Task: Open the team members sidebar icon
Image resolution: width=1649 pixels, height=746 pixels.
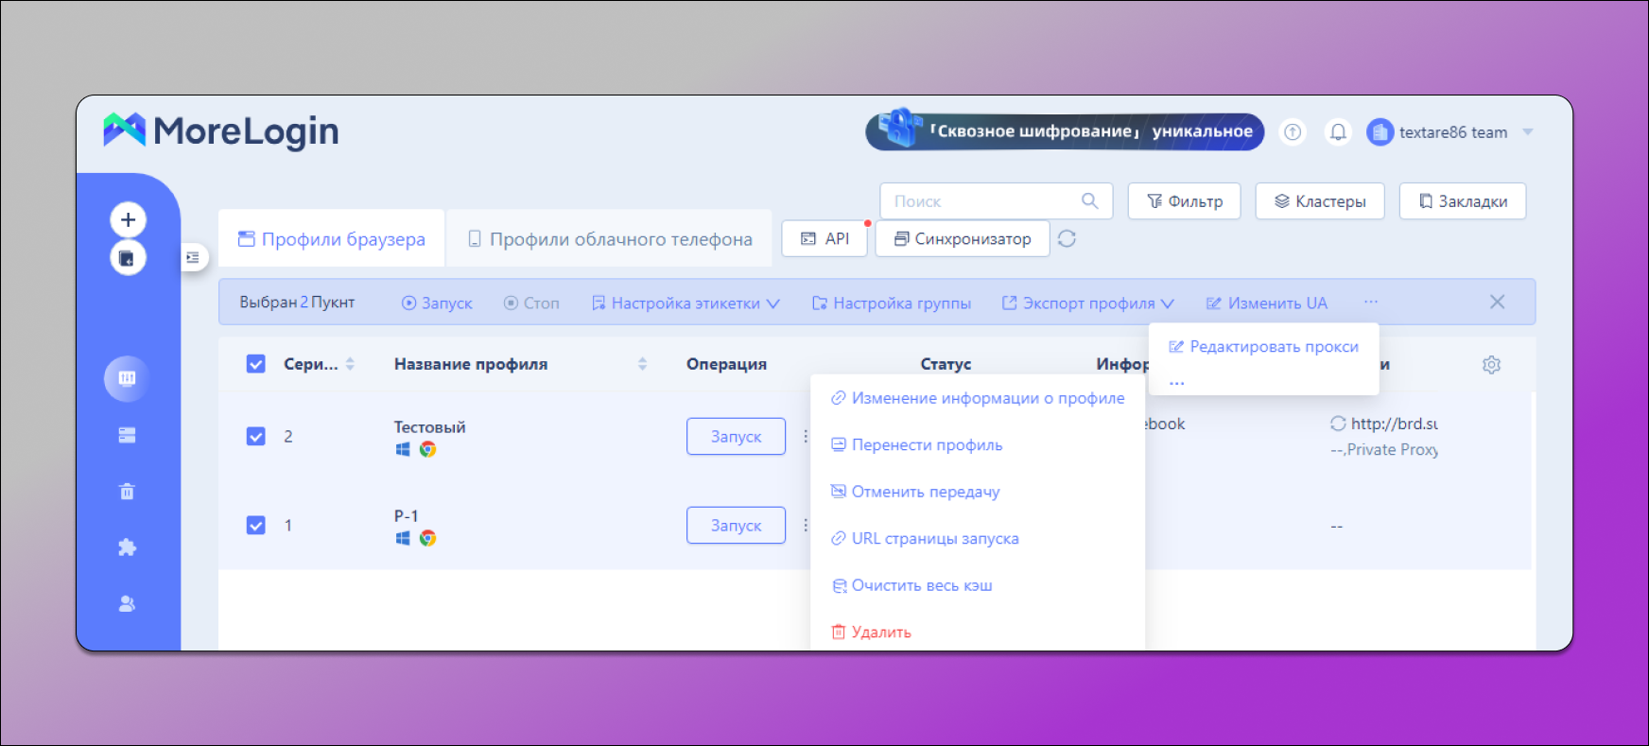Action: tap(127, 603)
